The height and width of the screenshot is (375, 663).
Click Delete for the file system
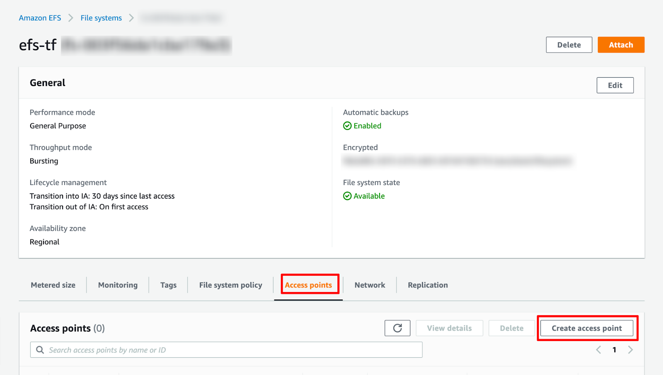click(x=569, y=45)
